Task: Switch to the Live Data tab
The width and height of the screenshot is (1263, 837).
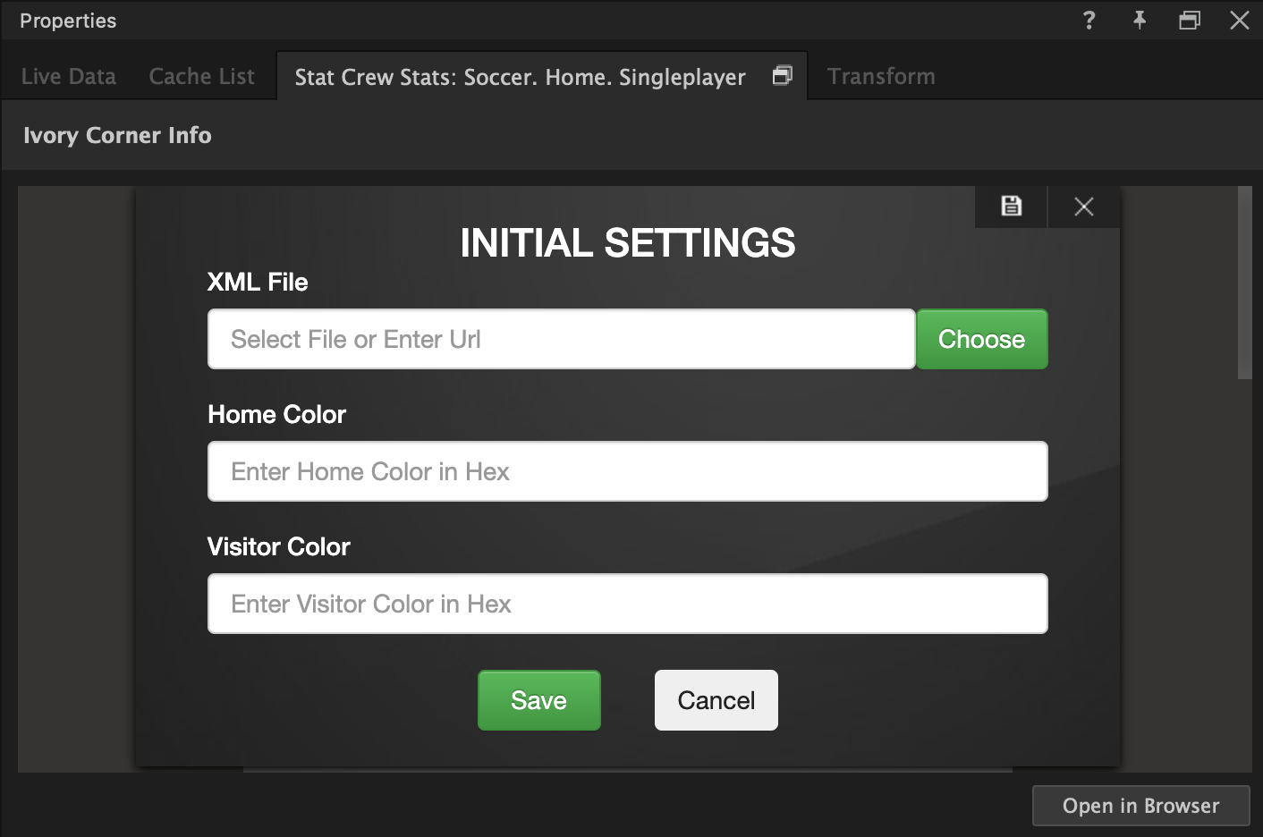Action: (68, 76)
